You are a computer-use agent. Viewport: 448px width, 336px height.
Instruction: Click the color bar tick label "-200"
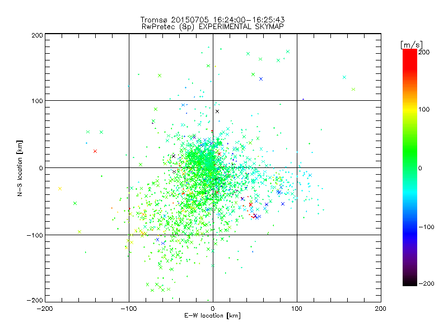click(426, 283)
